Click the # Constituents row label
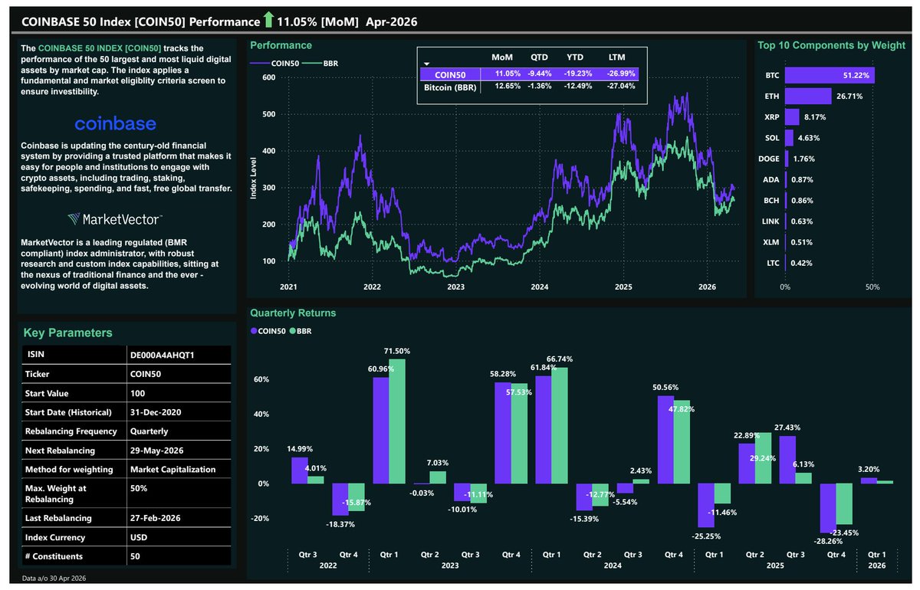Screen dimensions: 920x590 [52, 556]
